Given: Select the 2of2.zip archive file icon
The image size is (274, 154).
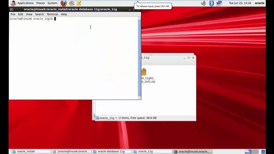Looking at the screenshot, I should pos(144,72).
